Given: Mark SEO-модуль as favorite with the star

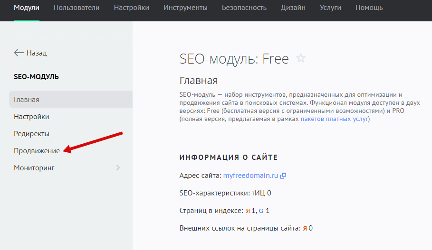Looking at the screenshot, I should coord(300,58).
